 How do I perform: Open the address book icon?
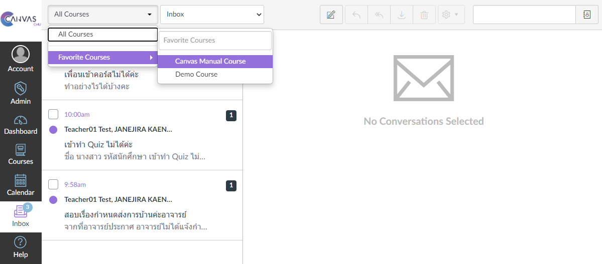587,15
